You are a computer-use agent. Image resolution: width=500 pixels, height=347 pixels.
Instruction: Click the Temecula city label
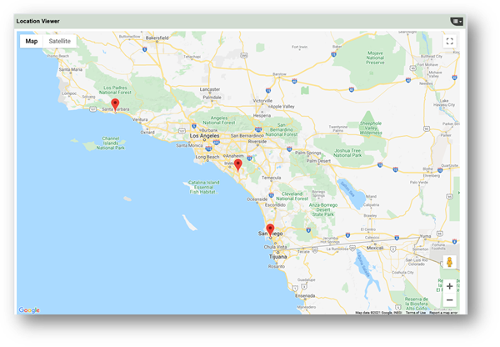272,178
